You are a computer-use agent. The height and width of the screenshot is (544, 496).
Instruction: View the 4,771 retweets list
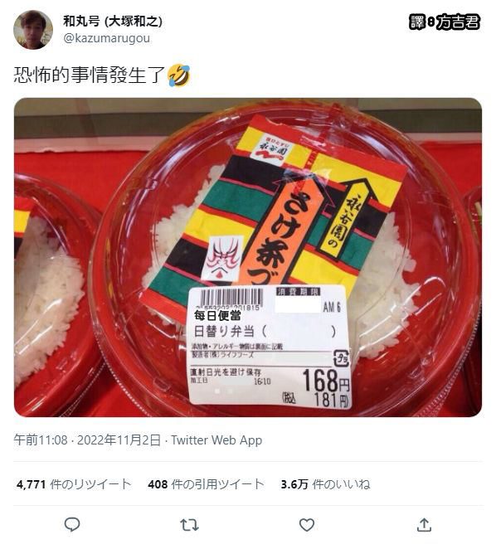(74, 484)
